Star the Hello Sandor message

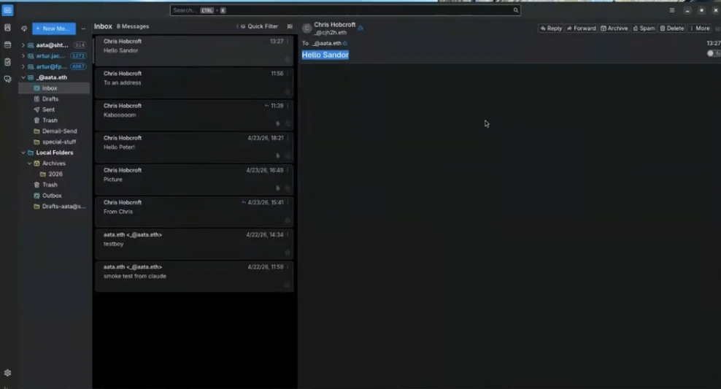click(288, 59)
